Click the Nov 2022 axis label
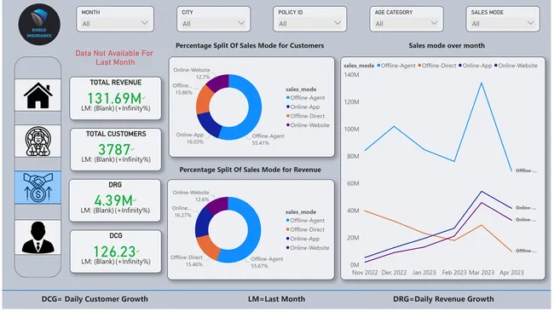Viewport: 554px width, 312px height. tap(365, 273)
